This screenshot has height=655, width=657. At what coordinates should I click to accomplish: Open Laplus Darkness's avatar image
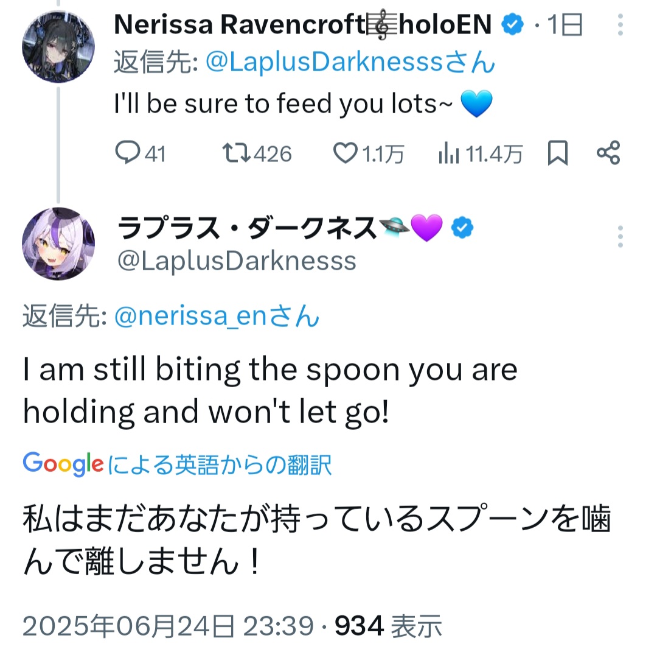pyautogui.click(x=58, y=243)
